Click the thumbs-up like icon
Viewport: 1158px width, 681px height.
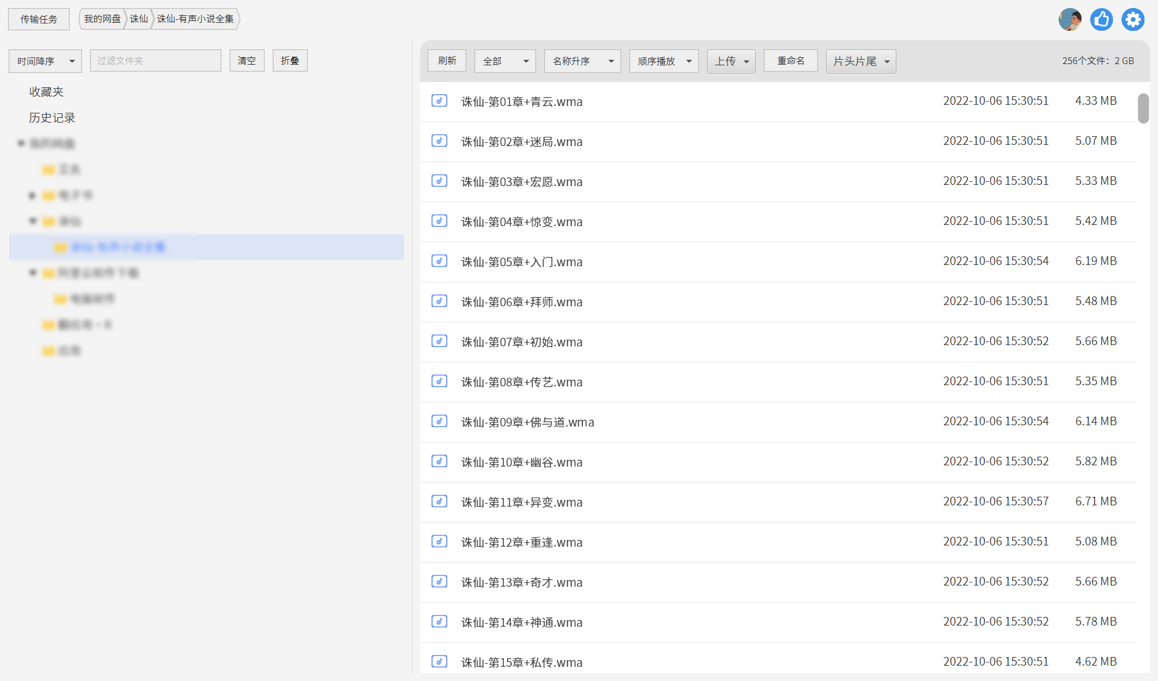[1101, 20]
